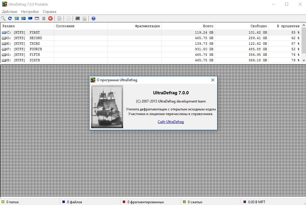Select the G: [NTFS] FIFTH drive row

[x=151, y=55]
